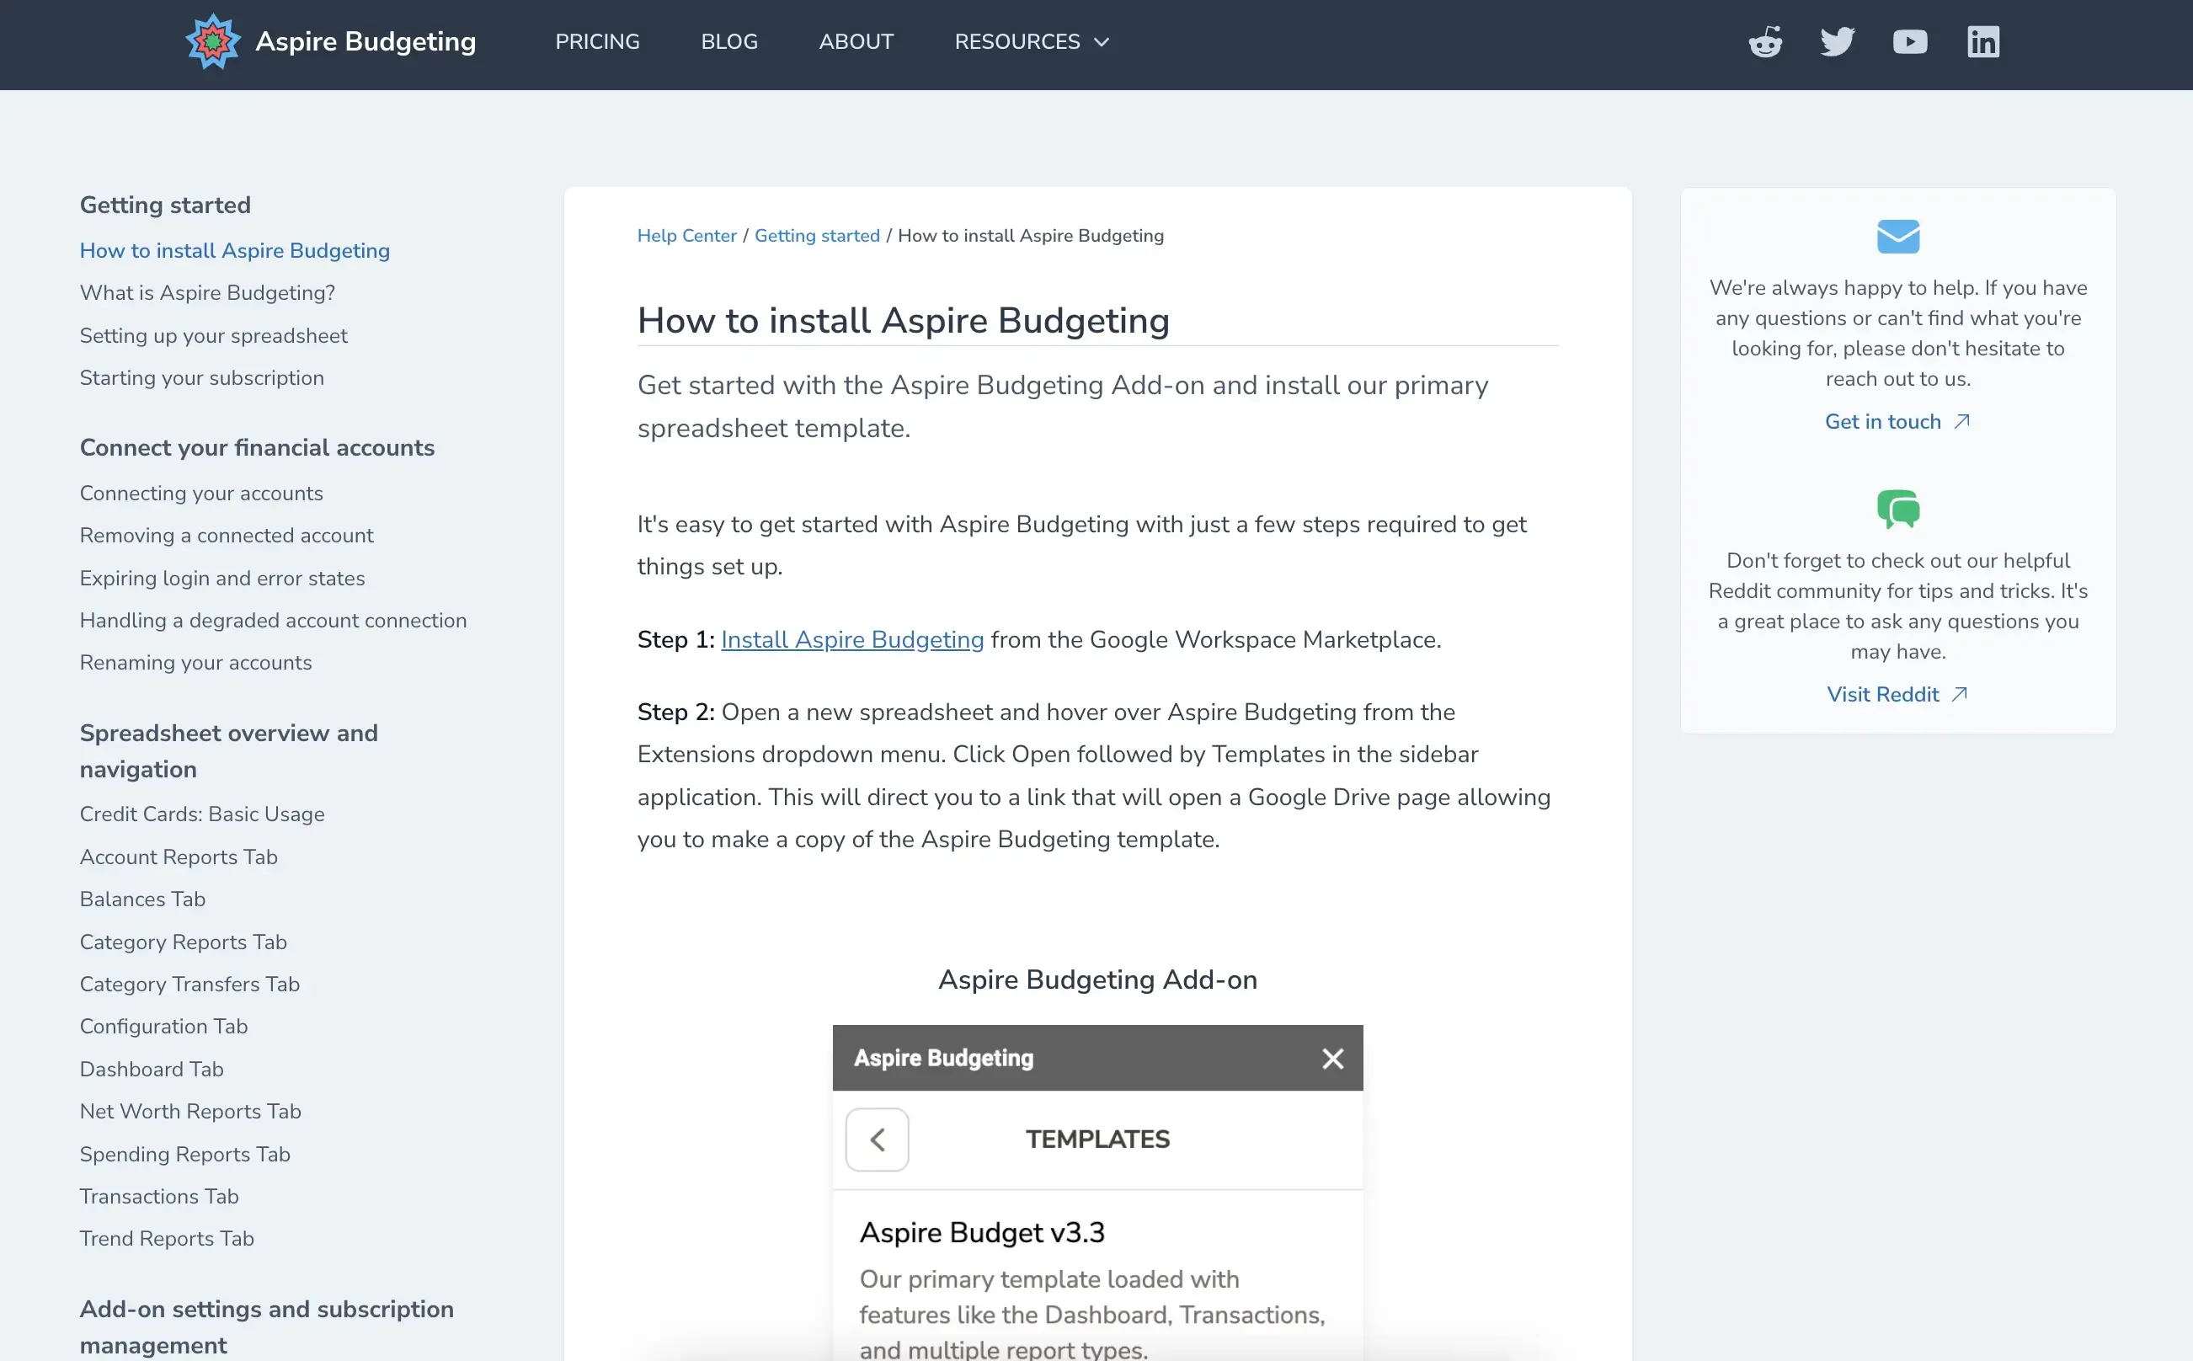Click the LinkedIn icon
2193x1361 pixels.
point(1982,41)
